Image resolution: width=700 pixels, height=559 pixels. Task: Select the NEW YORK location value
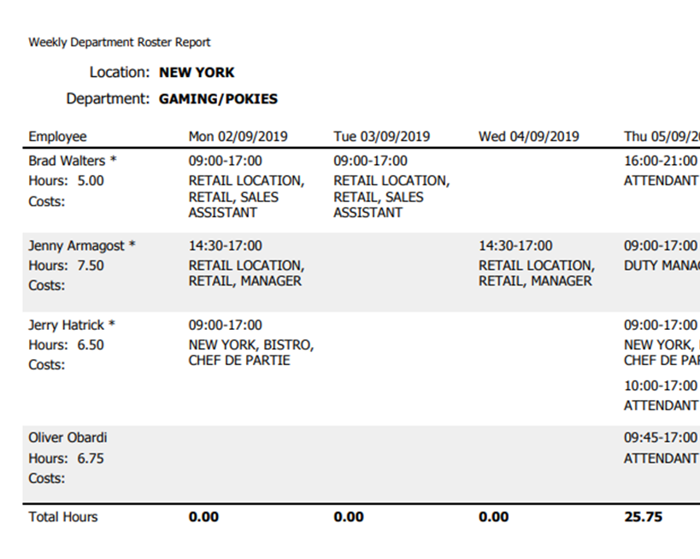(x=197, y=73)
